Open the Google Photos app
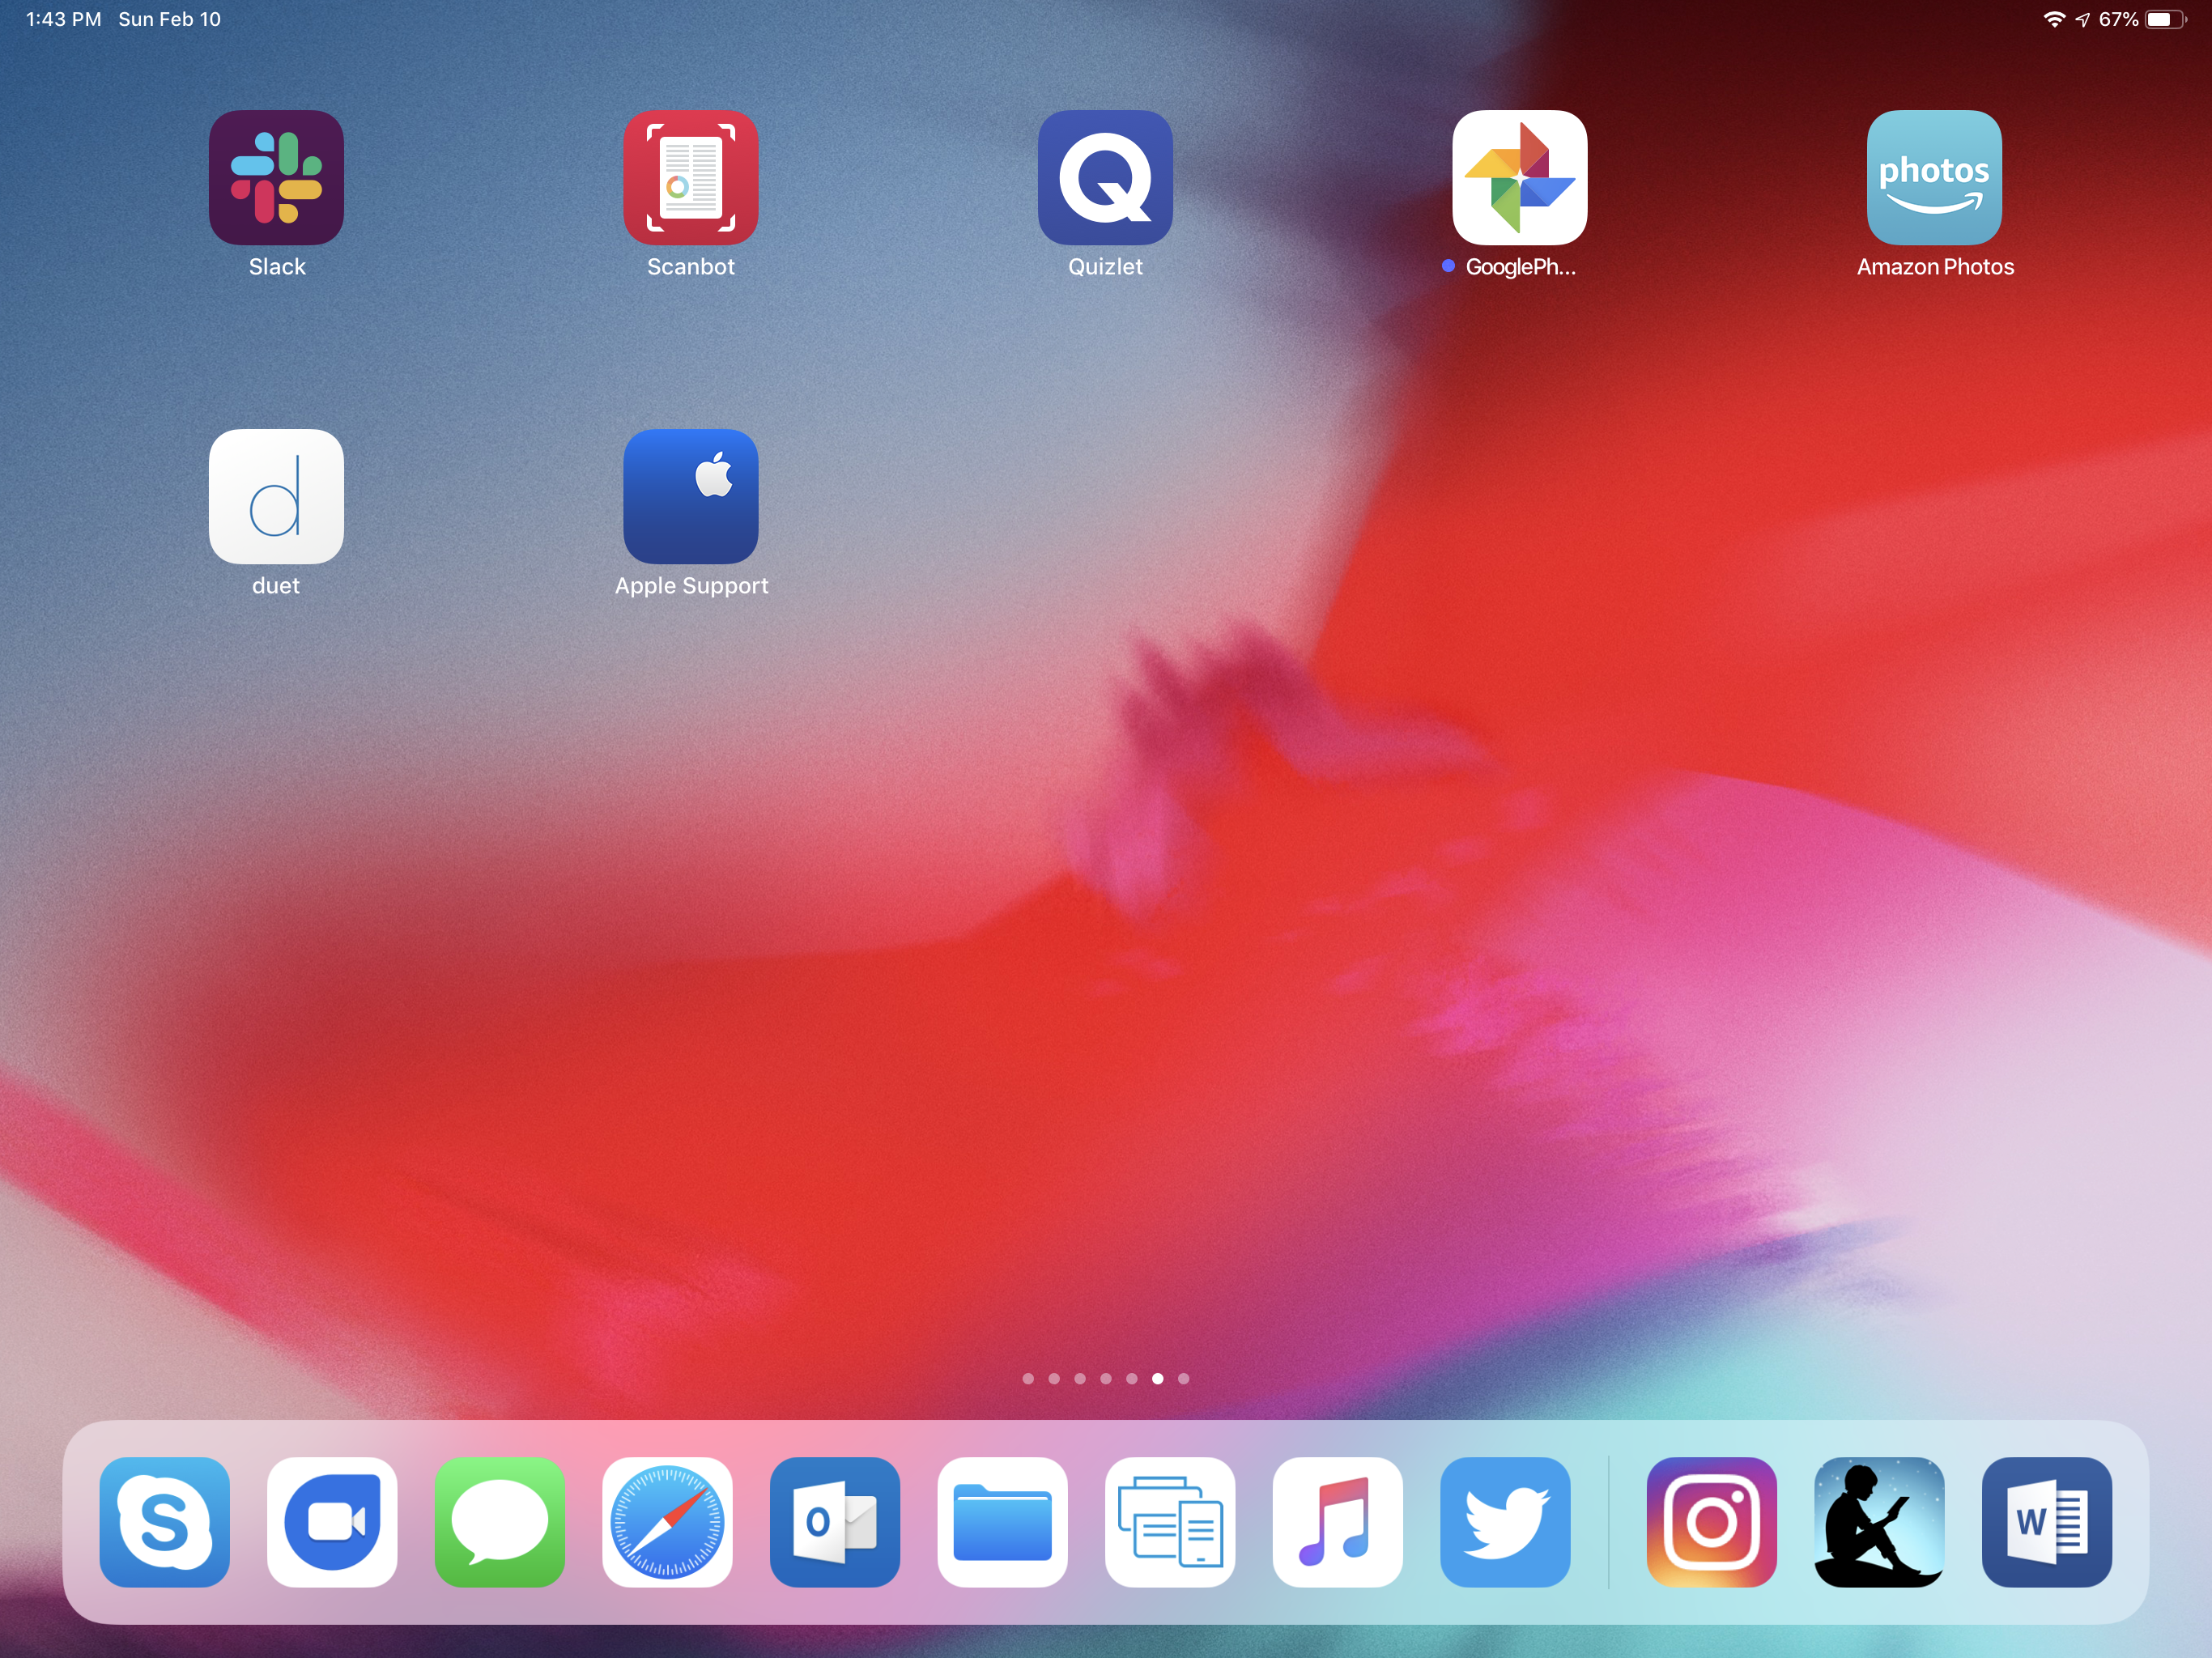The width and height of the screenshot is (2212, 1658). click(1519, 177)
